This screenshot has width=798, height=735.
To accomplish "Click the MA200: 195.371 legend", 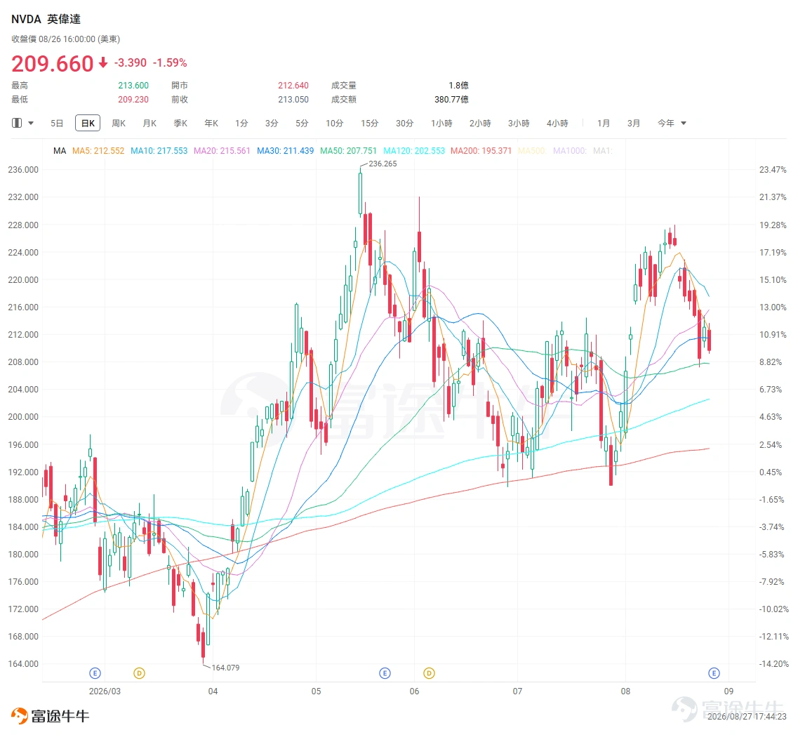I will 481,151.
